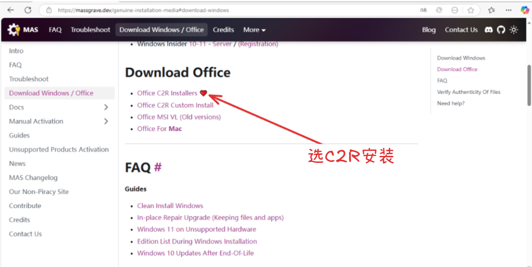Open the Office For Mac link
This screenshot has width=532, height=267.
pyautogui.click(x=159, y=129)
